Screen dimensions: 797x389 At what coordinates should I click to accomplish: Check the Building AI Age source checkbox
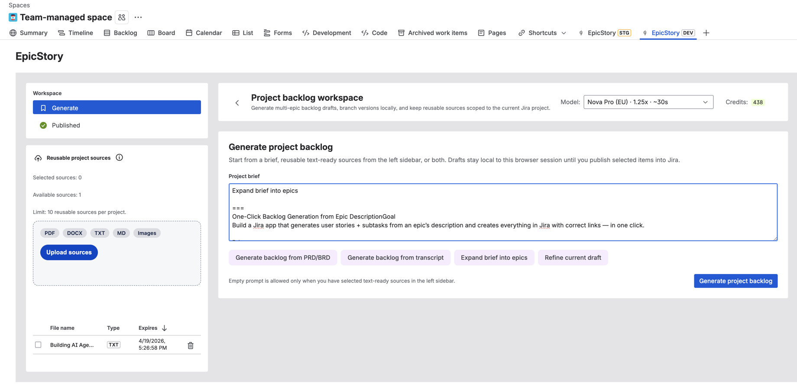pyautogui.click(x=38, y=344)
